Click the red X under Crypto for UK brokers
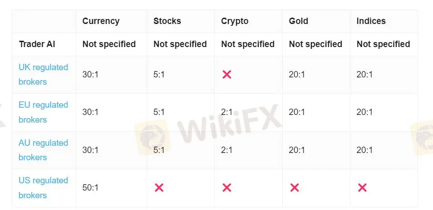 click(226, 74)
